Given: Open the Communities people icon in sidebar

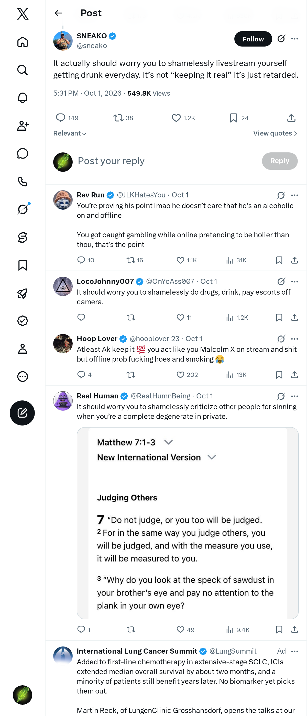Looking at the screenshot, I should pyautogui.click(x=23, y=126).
